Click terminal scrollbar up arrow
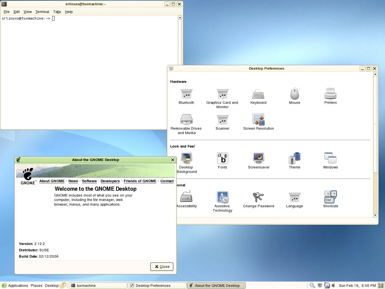385x289 pixels. pos(180,18)
